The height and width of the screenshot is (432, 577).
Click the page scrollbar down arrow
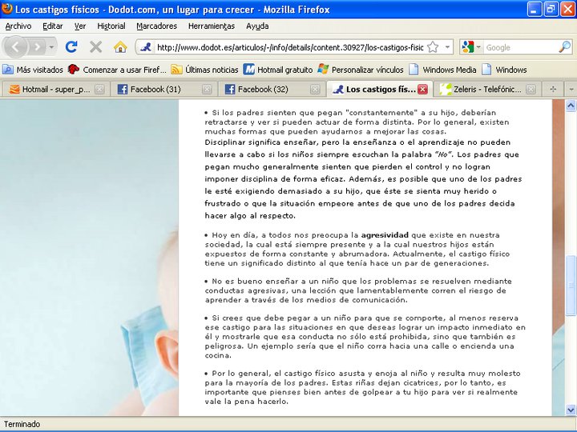[x=571, y=410]
